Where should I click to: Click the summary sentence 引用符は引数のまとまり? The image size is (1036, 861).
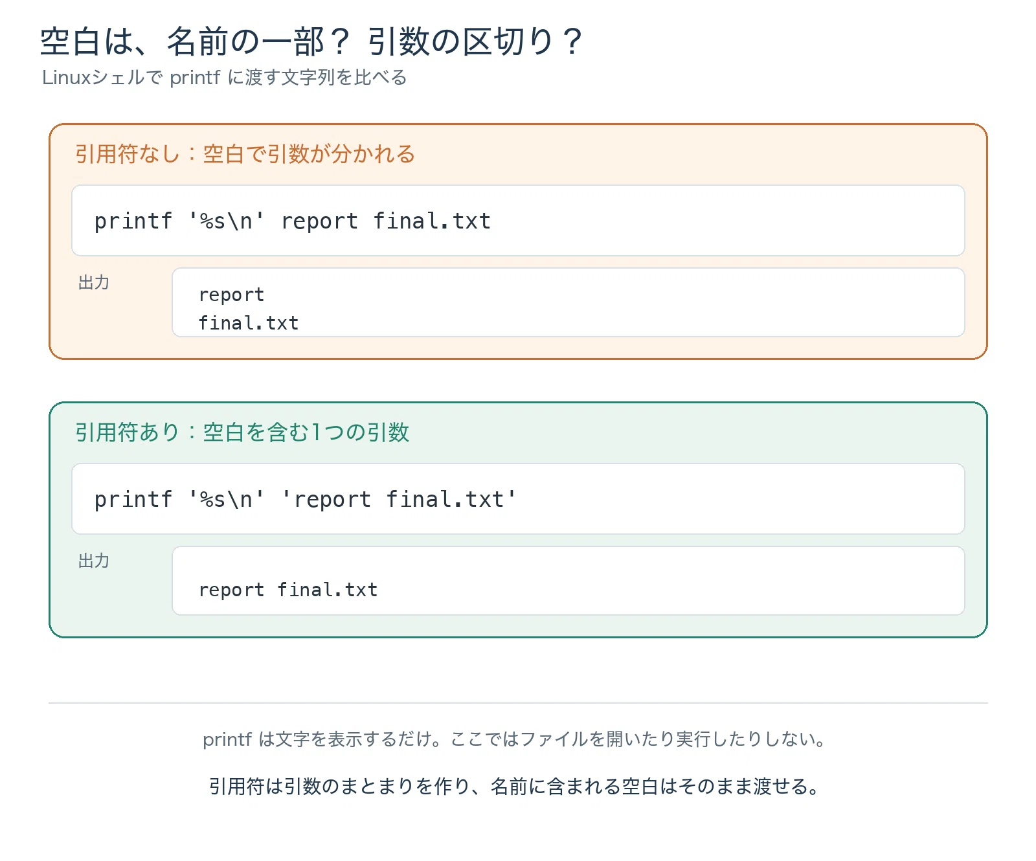[x=515, y=787]
